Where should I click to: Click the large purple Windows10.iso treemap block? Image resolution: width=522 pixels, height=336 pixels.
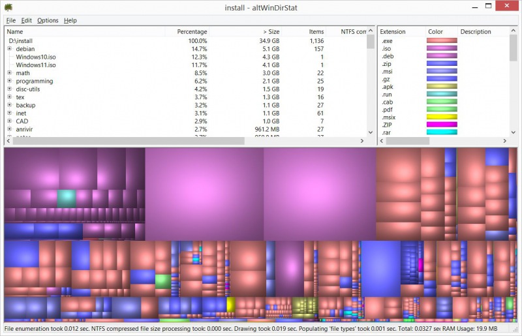(204, 194)
